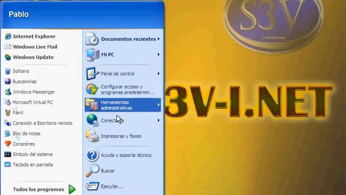Launch the Teclado en pantalla label
Viewport: 346px width, 195px height.
pos(33,165)
